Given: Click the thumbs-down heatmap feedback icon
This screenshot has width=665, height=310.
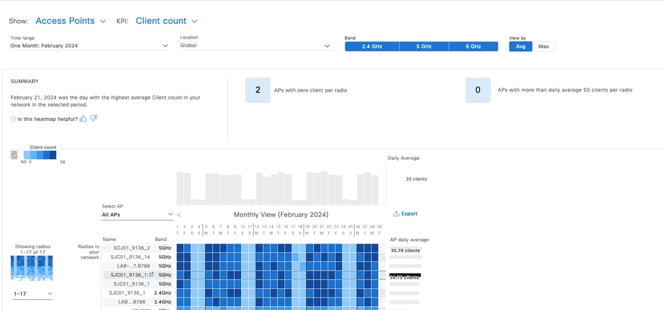Looking at the screenshot, I should click(94, 119).
